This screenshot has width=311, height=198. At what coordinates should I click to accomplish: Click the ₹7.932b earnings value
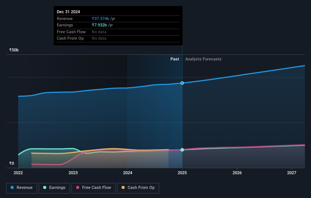[x=99, y=25]
